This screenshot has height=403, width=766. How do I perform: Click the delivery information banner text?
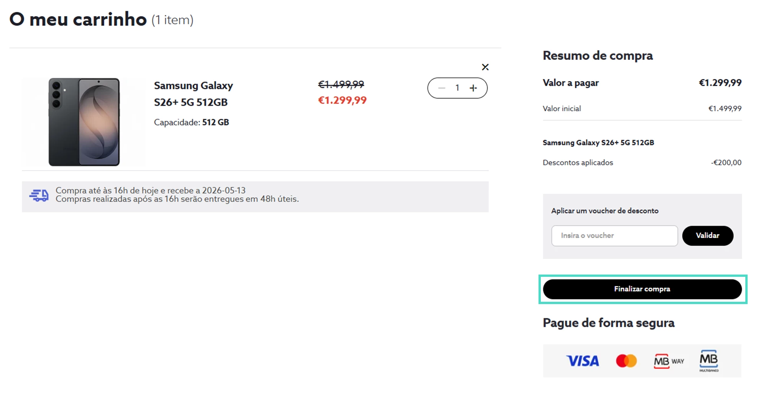(177, 195)
